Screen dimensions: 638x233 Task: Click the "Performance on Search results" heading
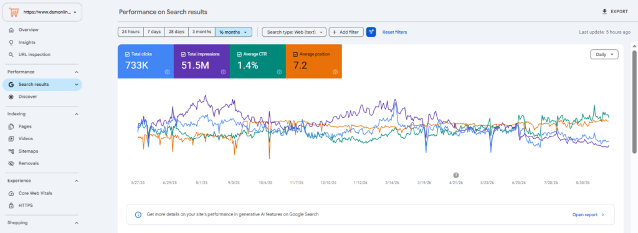pyautogui.click(x=163, y=12)
